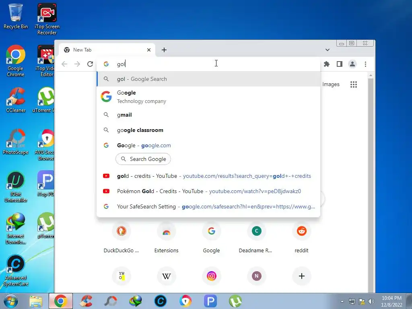The width and height of the screenshot is (412, 309).
Task: Open the purple N shortcut tile
Action: (256, 276)
